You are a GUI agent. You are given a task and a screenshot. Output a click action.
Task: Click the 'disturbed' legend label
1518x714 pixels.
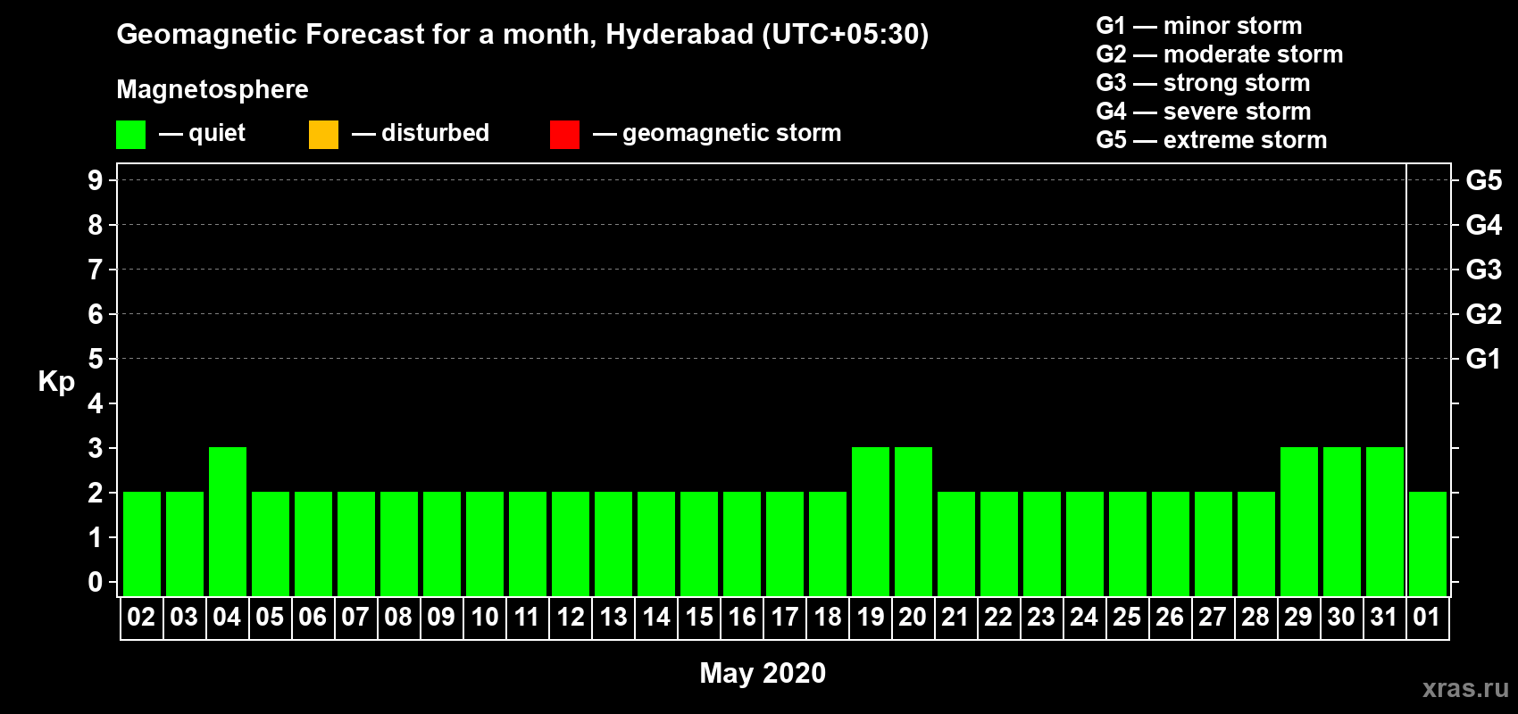coord(435,133)
